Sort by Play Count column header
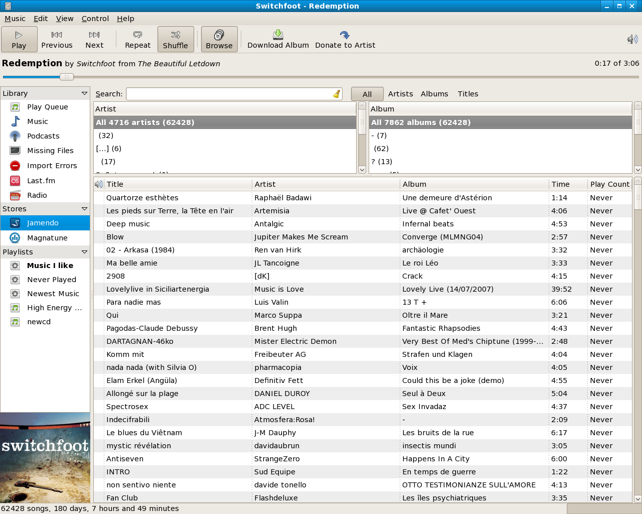This screenshot has height=514, width=642. (610, 184)
